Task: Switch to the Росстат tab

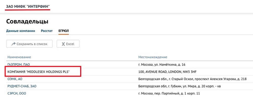Action: pyautogui.click(x=47, y=31)
